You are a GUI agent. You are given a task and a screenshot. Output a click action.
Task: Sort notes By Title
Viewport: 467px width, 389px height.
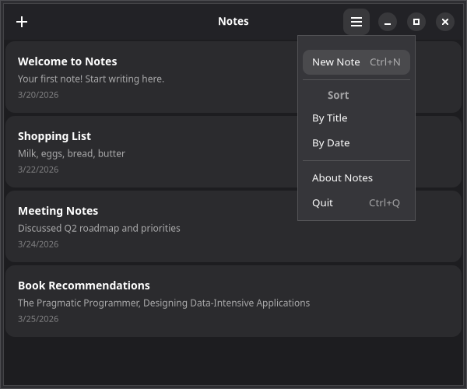tap(330, 118)
